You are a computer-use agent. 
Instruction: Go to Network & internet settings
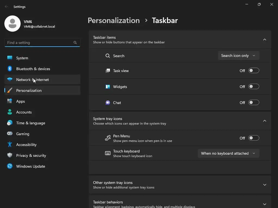click(33, 80)
